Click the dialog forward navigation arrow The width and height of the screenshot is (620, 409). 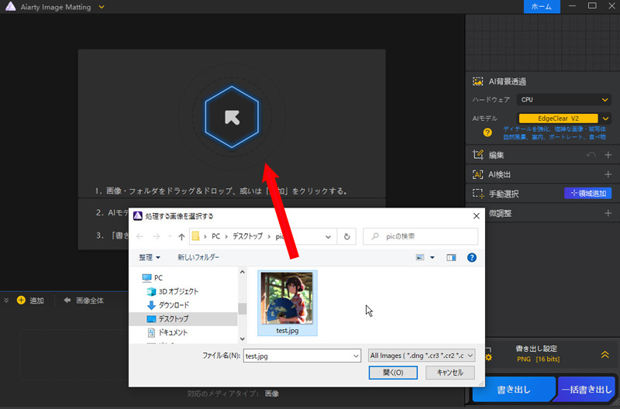pos(157,236)
